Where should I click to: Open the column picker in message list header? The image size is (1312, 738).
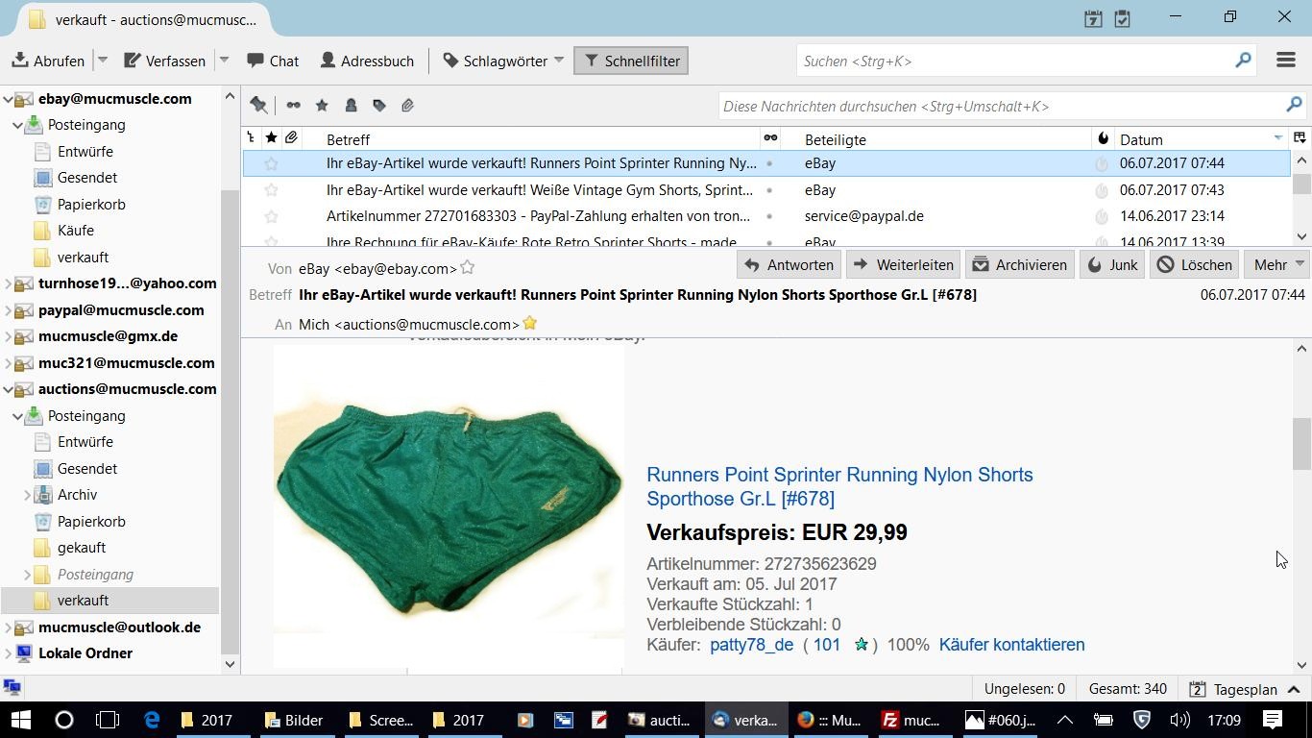coord(1300,139)
